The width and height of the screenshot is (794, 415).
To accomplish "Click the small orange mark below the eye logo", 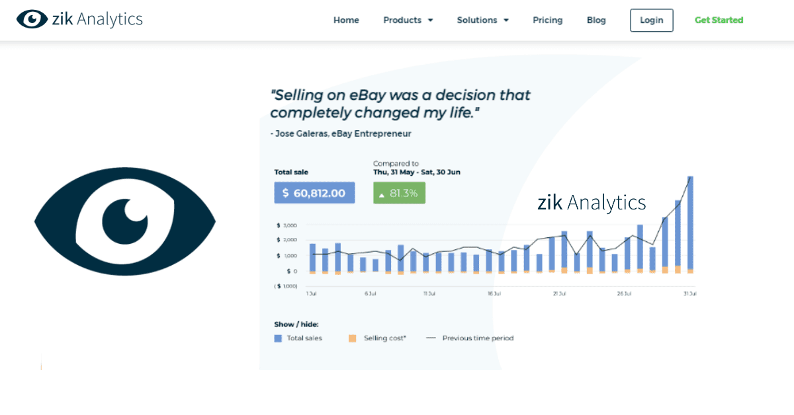I will (x=41, y=365).
